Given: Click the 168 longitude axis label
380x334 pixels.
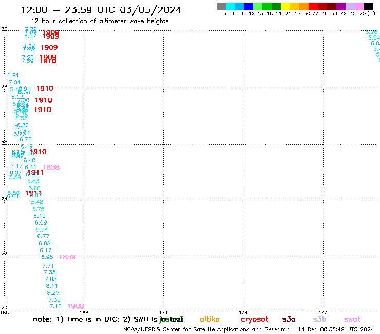Looking at the screenshot, I should pyautogui.click(x=84, y=312).
